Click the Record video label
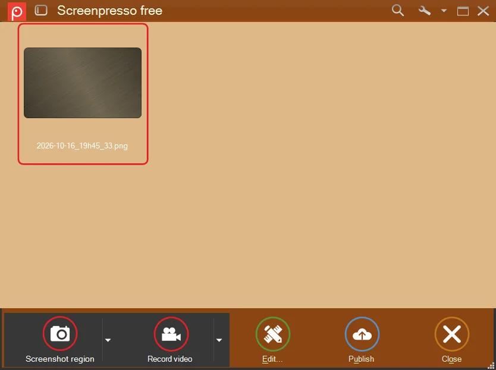The width and height of the screenshot is (496, 370). (x=170, y=359)
